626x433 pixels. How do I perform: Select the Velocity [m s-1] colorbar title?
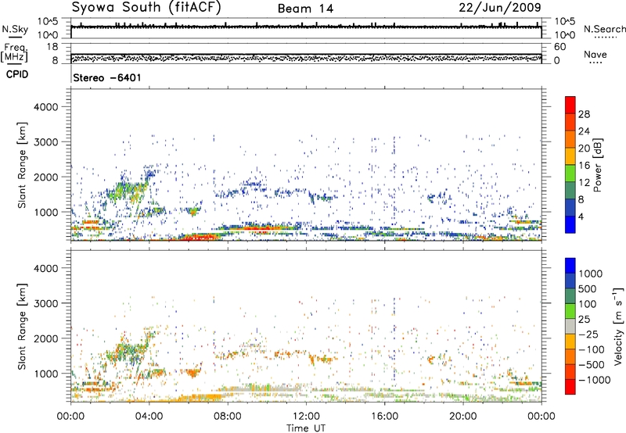click(618, 327)
